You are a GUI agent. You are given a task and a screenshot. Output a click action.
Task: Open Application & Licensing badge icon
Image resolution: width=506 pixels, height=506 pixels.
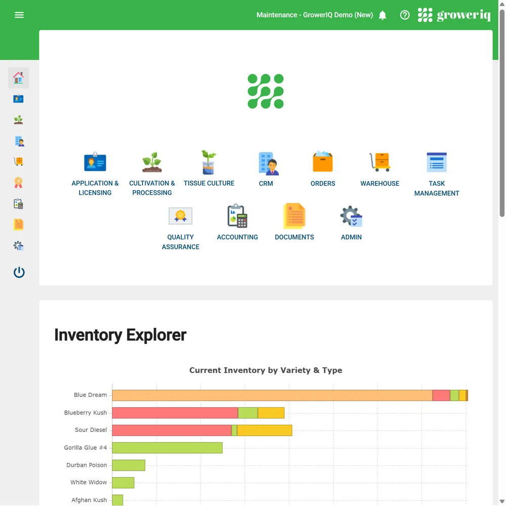[x=95, y=162]
